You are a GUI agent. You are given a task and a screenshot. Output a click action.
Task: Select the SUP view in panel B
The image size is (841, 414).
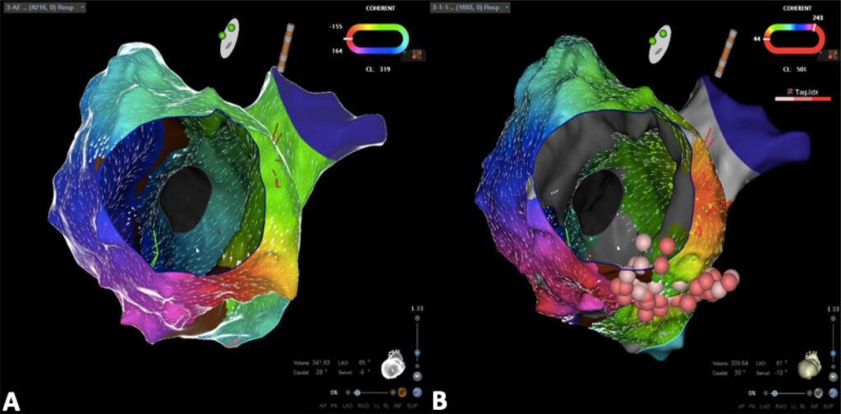coord(828,407)
